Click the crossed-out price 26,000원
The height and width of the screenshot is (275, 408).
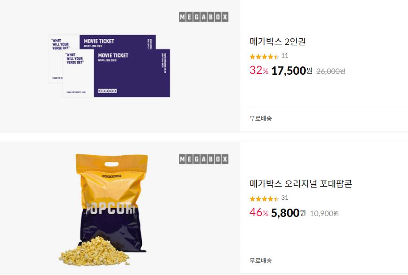coord(331,71)
